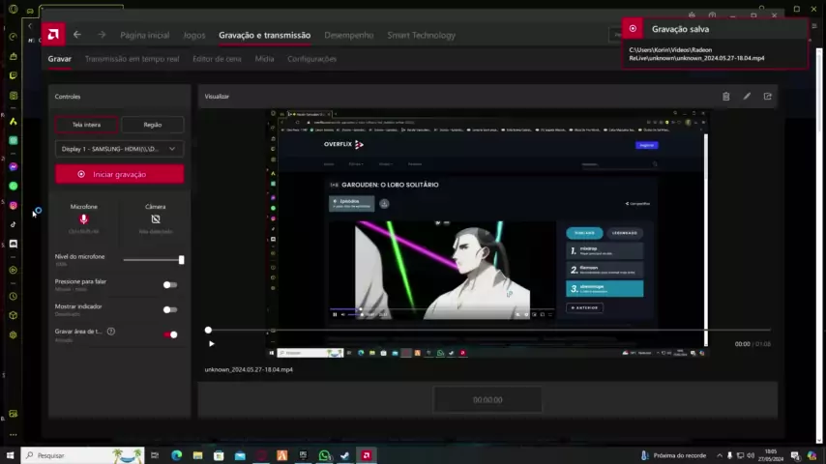Screen dimensions: 826x464
Task: Select the Região capture mode
Action: point(152,125)
